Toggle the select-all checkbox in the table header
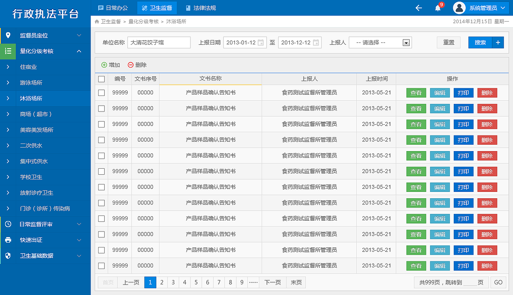This screenshot has width=513, height=295. 101,78
